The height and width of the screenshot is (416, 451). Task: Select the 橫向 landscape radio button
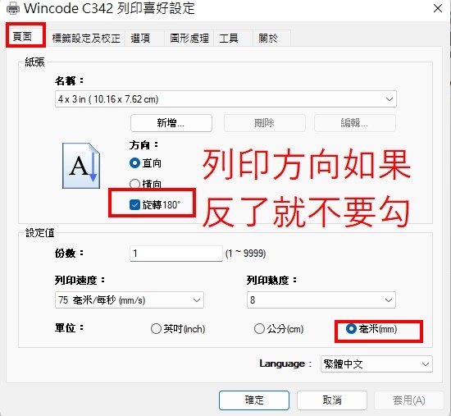pos(134,184)
